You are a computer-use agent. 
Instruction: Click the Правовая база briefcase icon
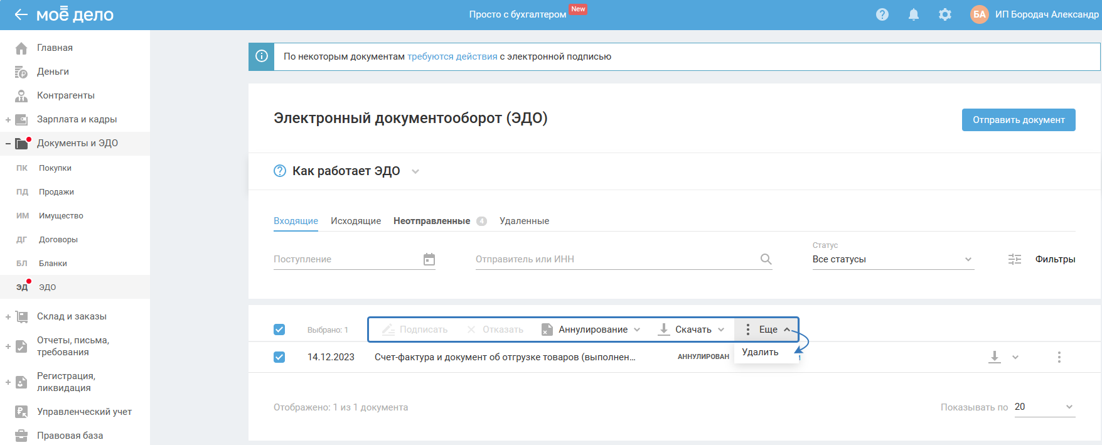(21, 436)
